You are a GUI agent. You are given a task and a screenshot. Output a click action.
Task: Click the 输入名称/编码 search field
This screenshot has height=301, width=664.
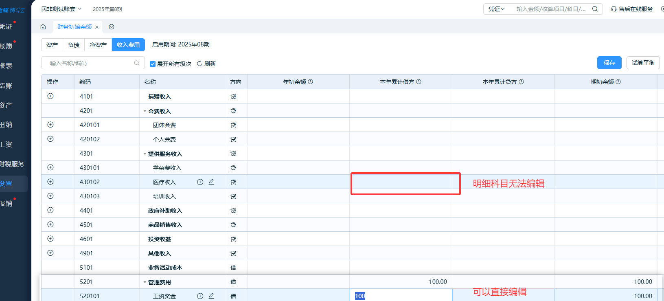[x=90, y=63]
